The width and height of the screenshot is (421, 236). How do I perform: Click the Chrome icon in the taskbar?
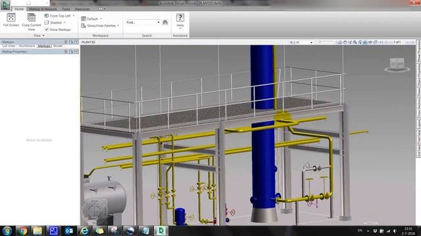23,231
